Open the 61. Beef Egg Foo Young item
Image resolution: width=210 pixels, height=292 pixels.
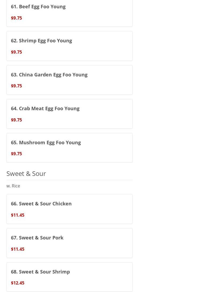(x=38, y=6)
